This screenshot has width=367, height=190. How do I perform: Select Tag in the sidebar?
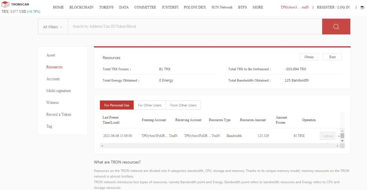pos(49,126)
